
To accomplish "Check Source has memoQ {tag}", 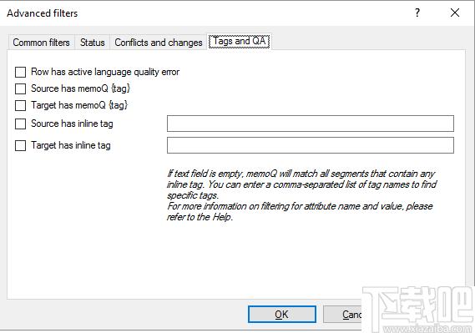I will click(20, 88).
